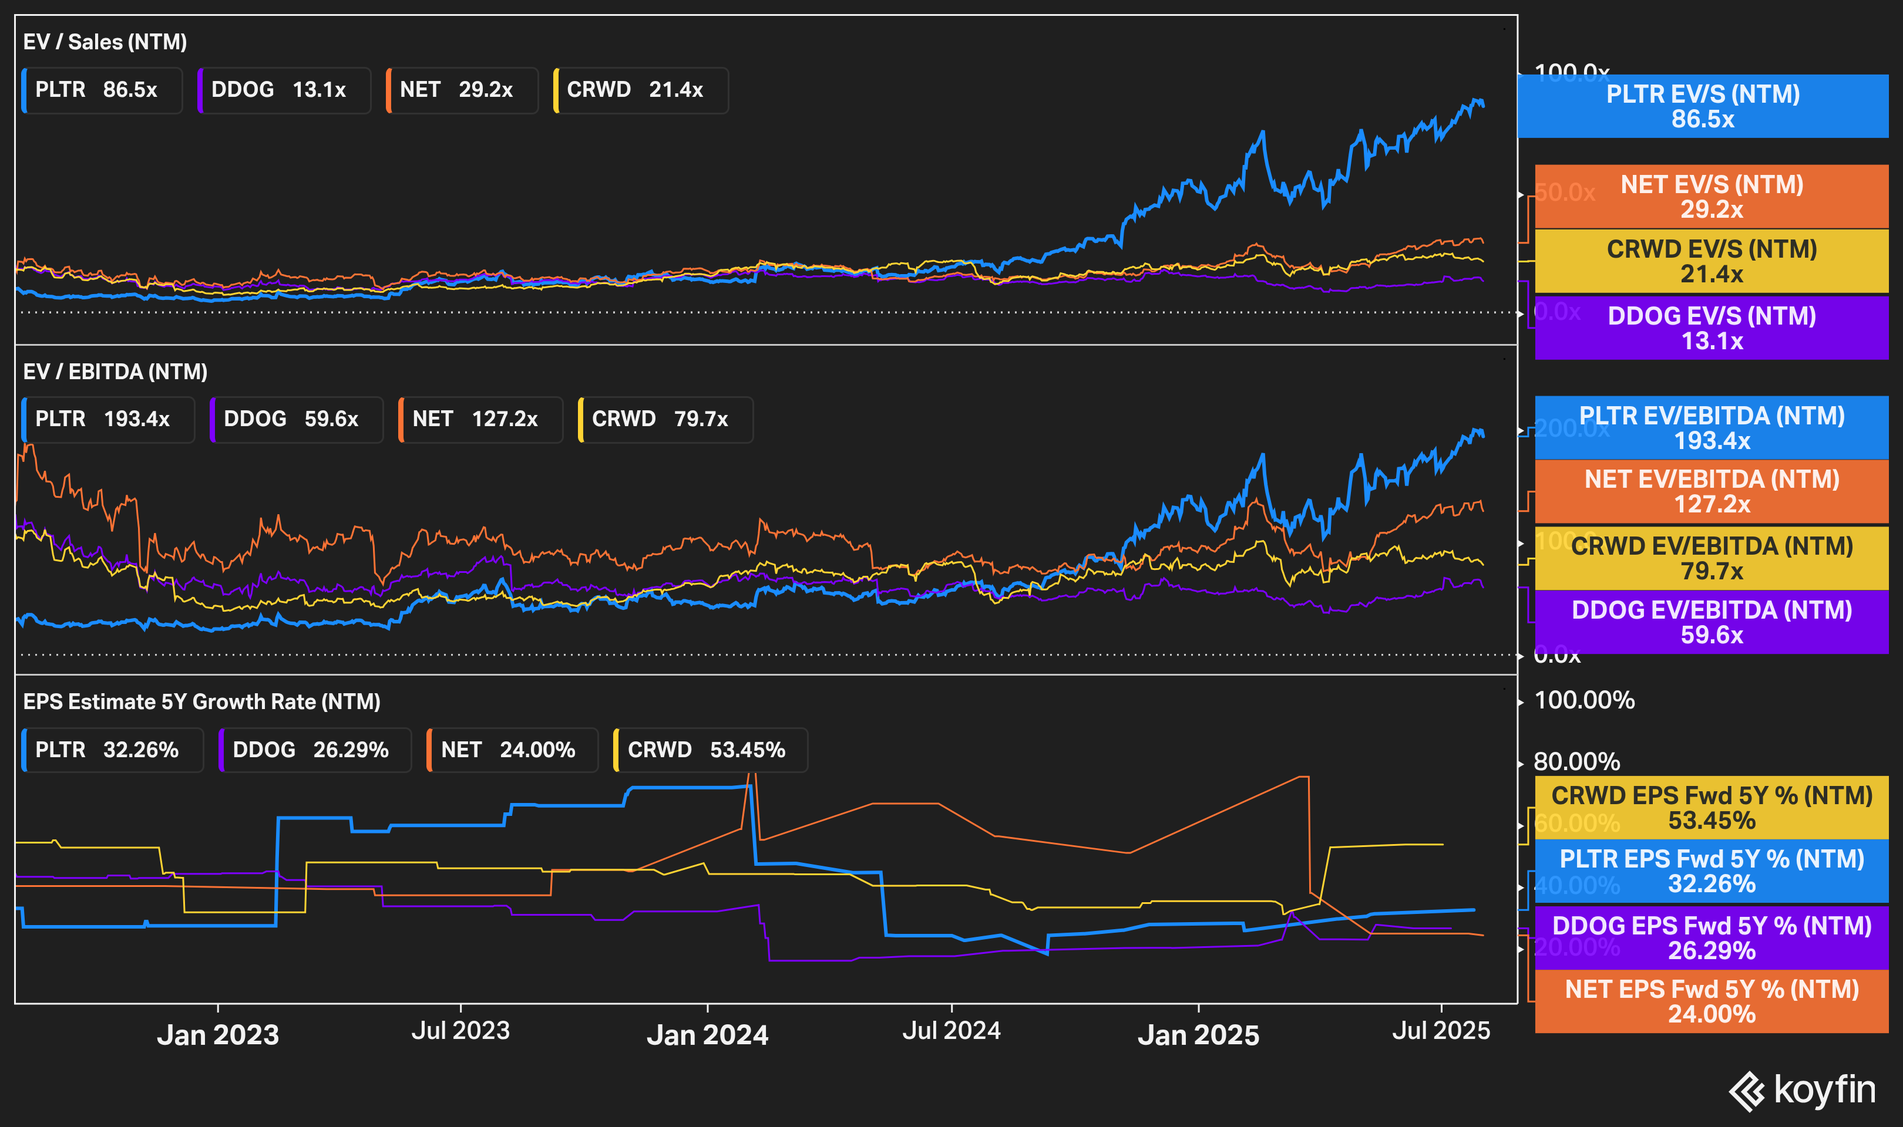This screenshot has width=1903, height=1127.
Task: Select CRWD 79.7x legend chip
Action: 665,419
